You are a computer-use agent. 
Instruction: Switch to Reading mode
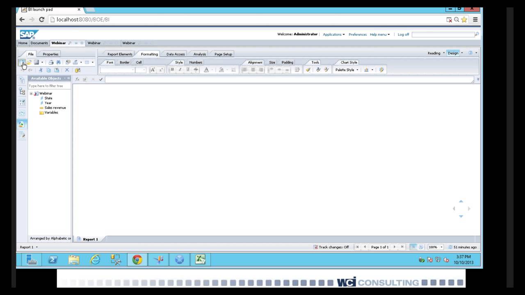(x=434, y=53)
